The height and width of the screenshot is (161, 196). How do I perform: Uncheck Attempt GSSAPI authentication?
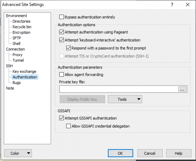point(61,118)
